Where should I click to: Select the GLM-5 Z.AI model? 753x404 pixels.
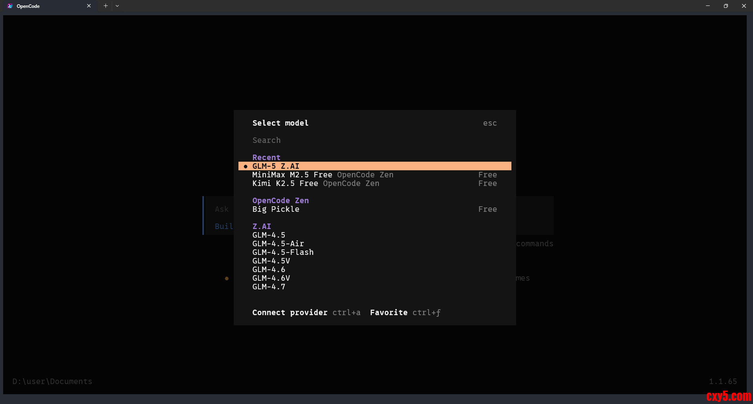coord(276,166)
